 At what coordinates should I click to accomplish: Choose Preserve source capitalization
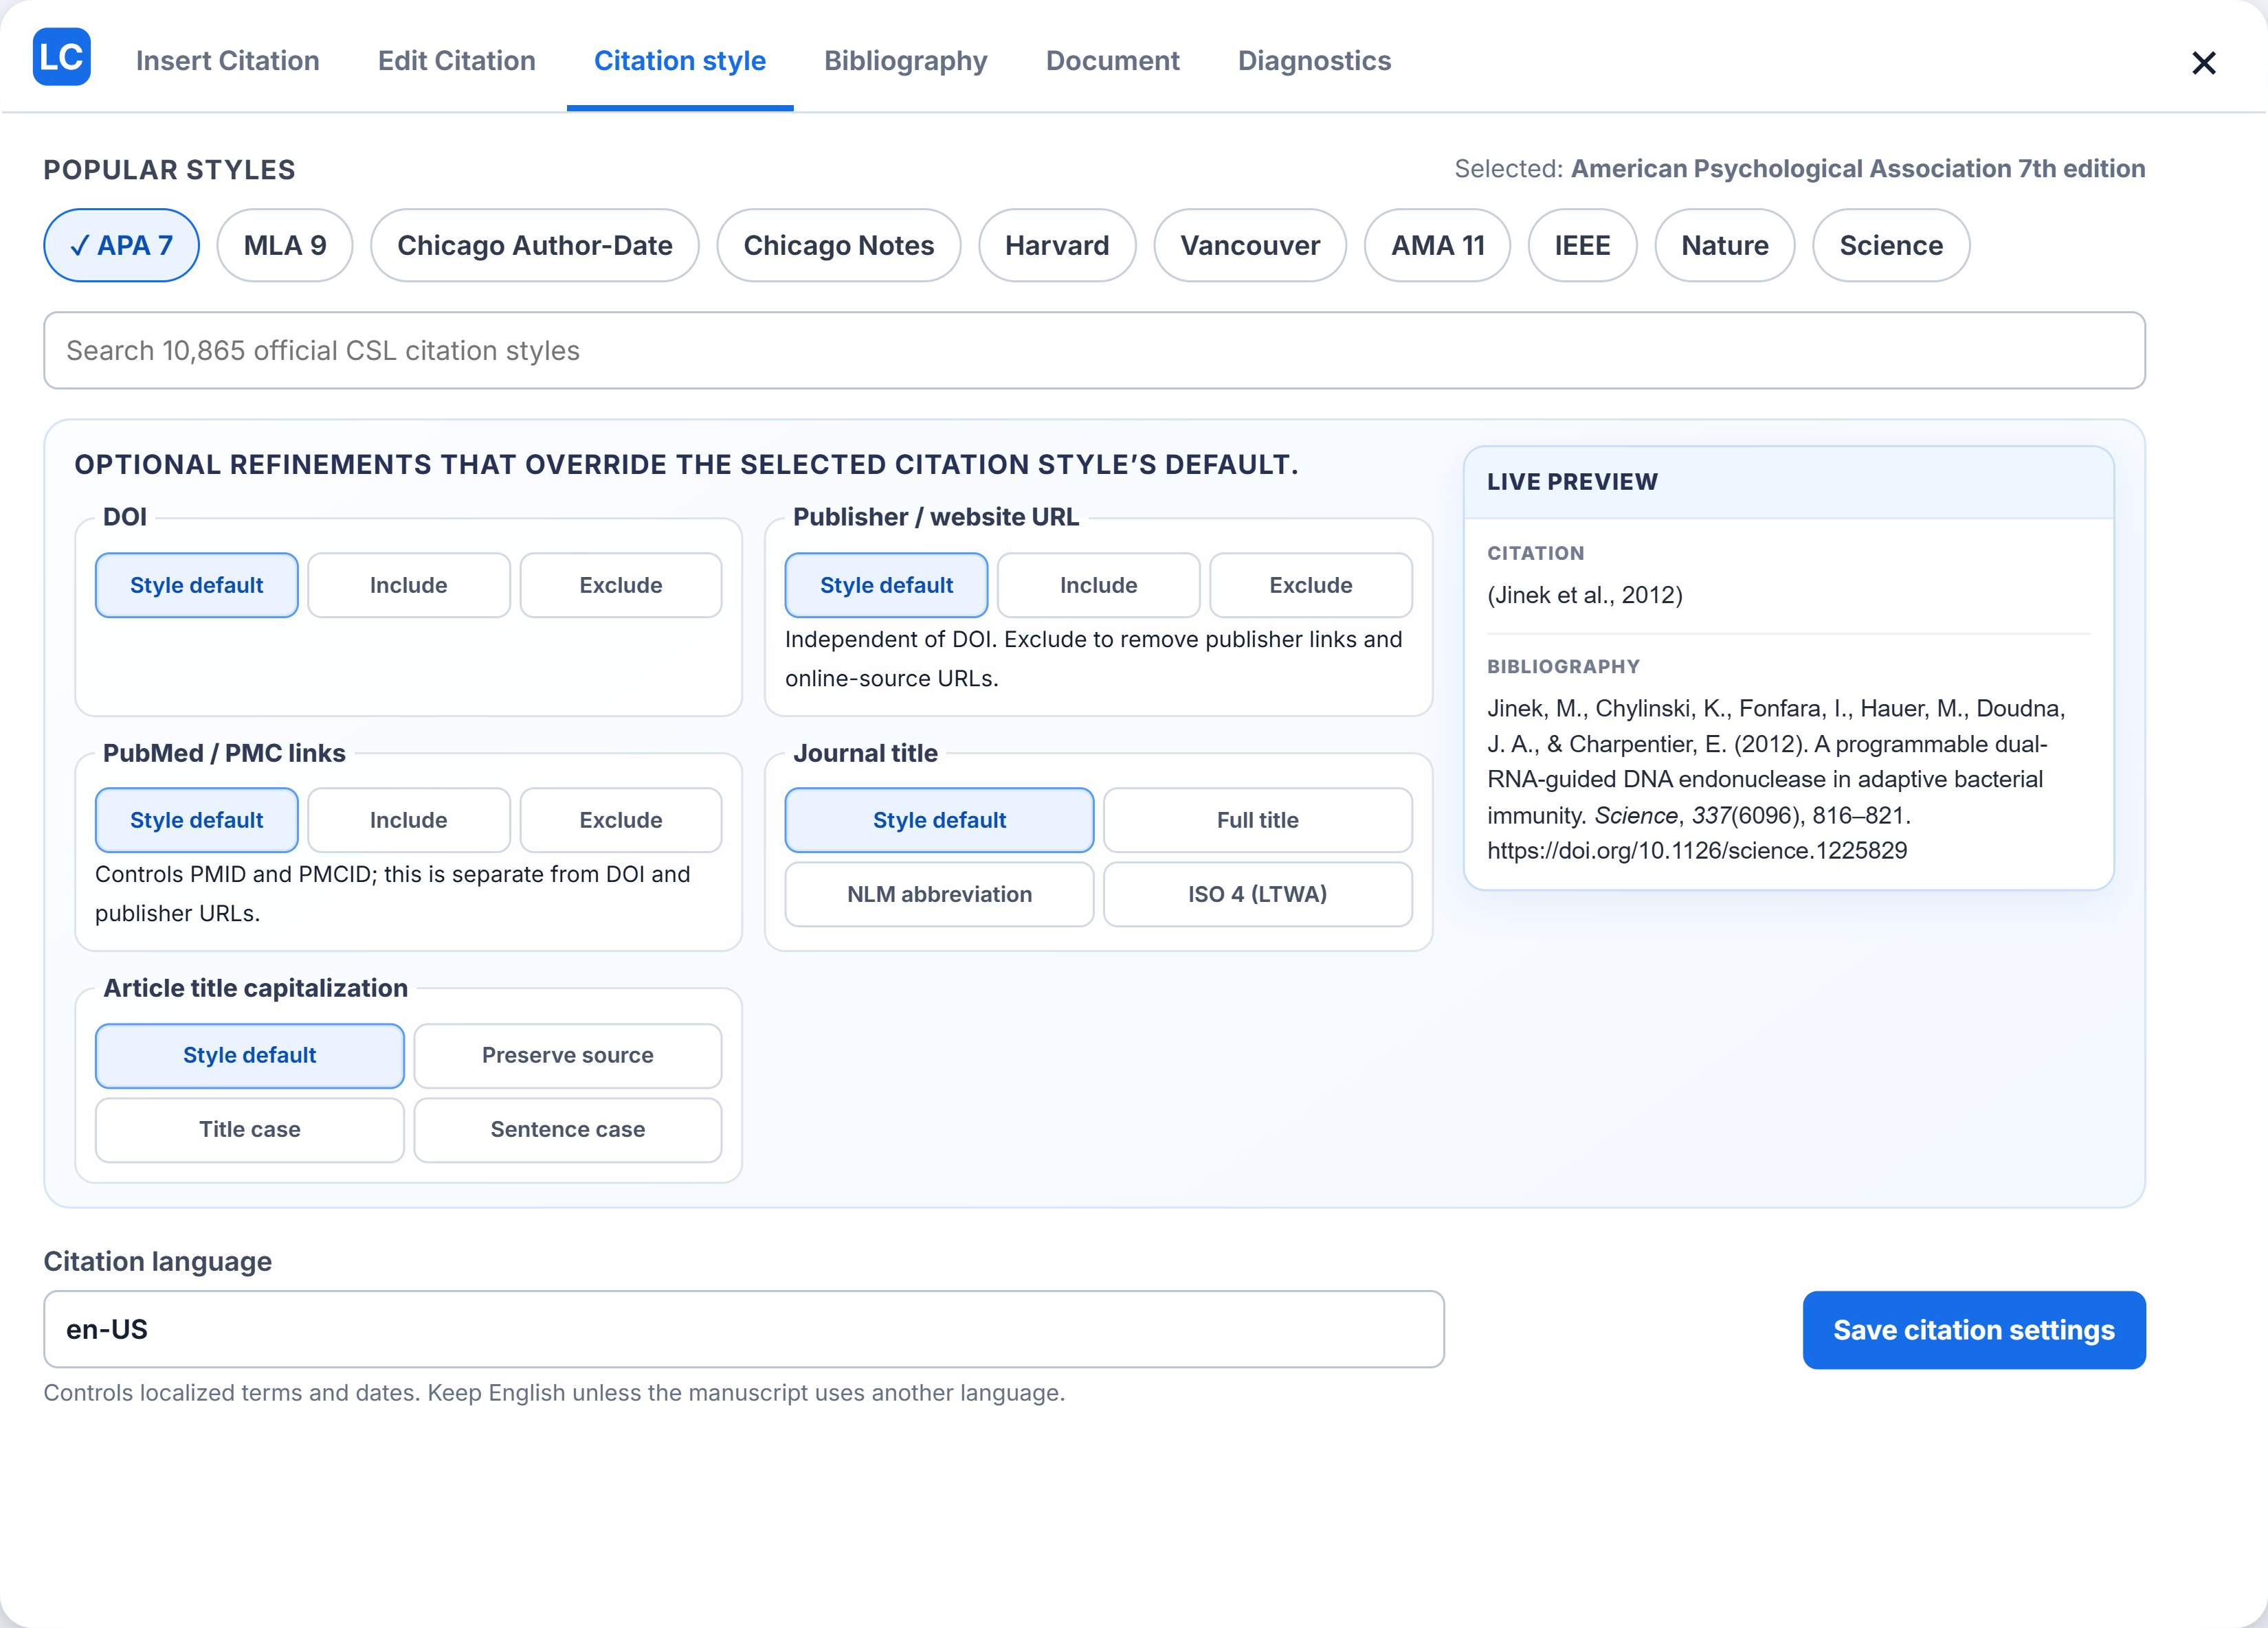coord(568,1055)
